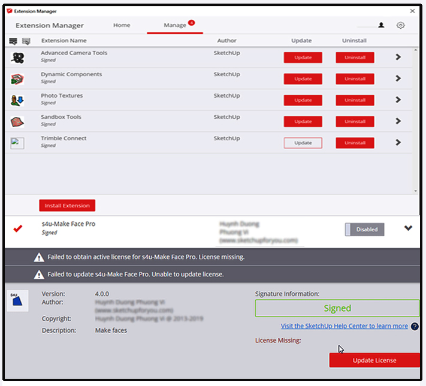Open the settings gear icon
This screenshot has height=386, width=426.
(400, 25)
